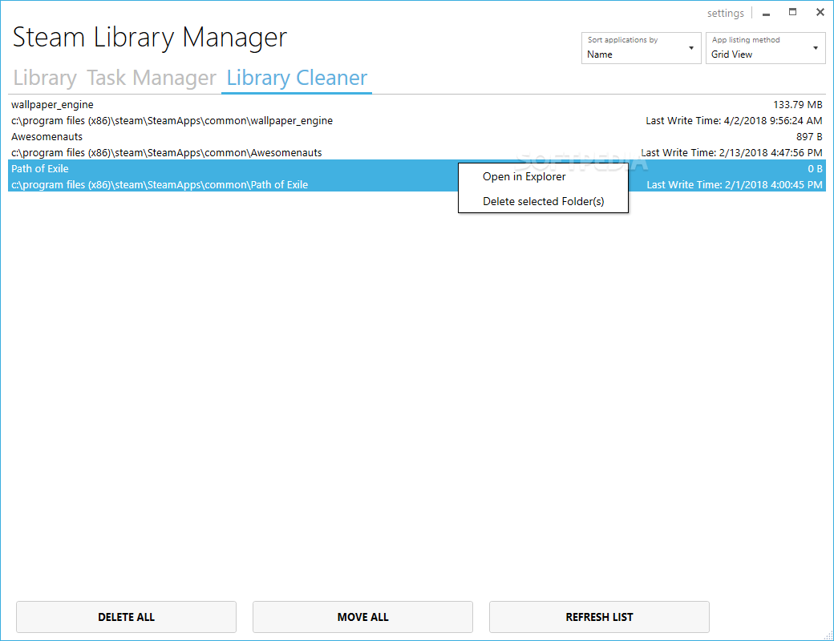Image resolution: width=834 pixels, height=641 pixels.
Task: Choose Delete selected Folder(s) menu entry
Action: 543,201
